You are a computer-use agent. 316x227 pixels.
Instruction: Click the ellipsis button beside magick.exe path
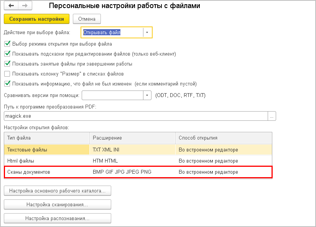272,116
